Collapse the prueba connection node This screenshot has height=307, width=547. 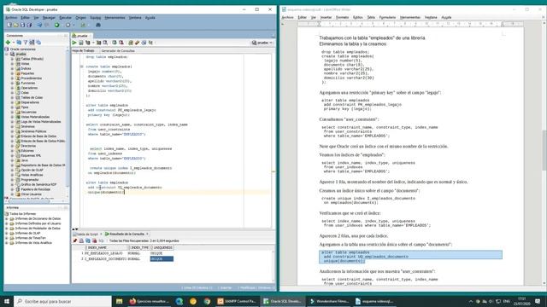[7, 55]
